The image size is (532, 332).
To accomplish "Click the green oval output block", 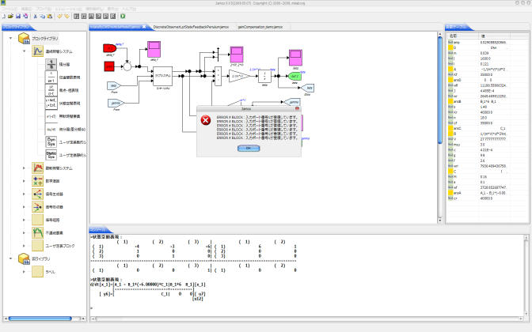I will [x=295, y=77].
